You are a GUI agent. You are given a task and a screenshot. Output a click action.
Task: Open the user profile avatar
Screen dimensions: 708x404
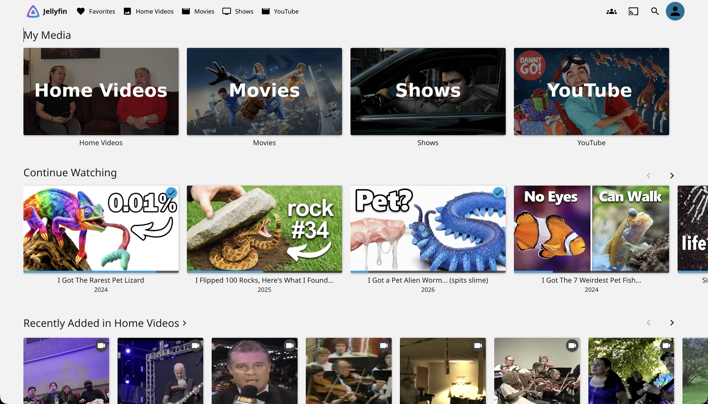pyautogui.click(x=675, y=11)
